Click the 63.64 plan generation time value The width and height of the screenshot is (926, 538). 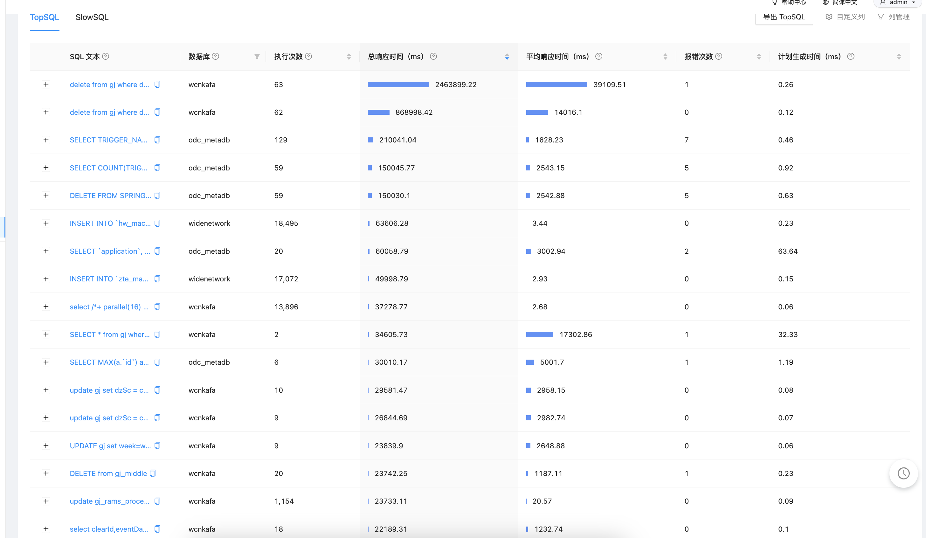click(x=788, y=252)
